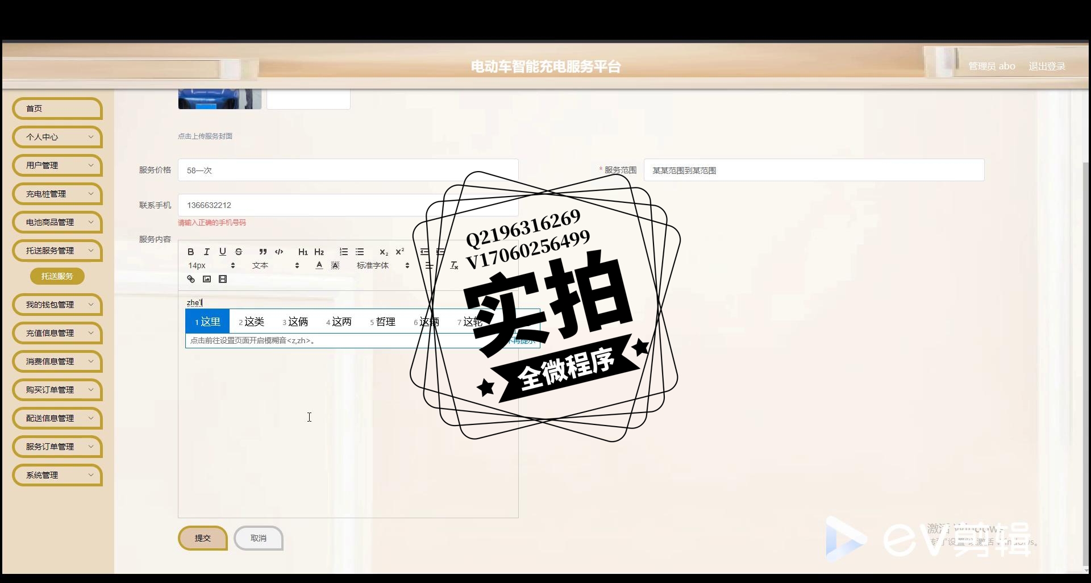Toggle strikethrough formatting in editor
1091x583 pixels.
coord(239,252)
